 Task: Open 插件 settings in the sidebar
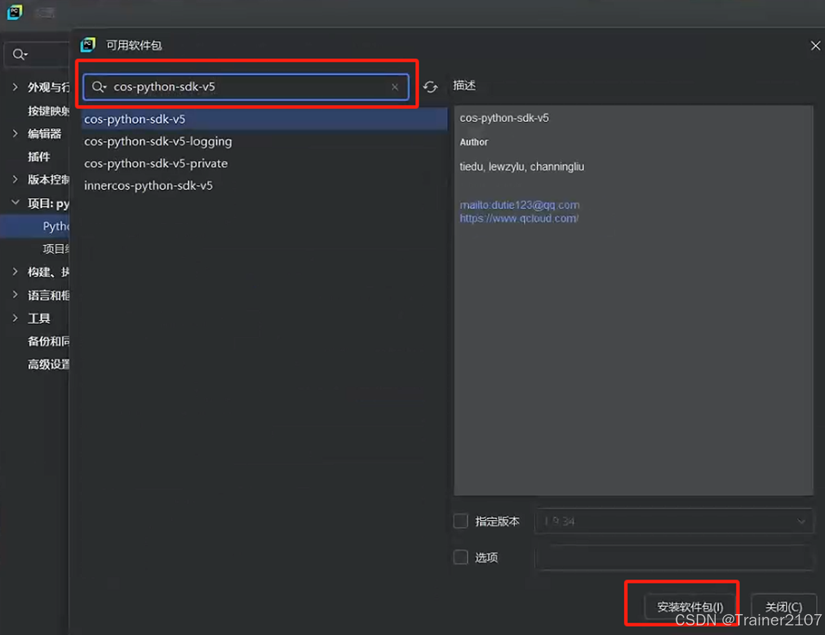point(39,156)
